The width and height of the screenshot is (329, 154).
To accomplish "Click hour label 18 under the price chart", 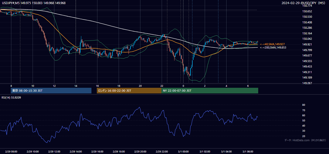I will [119, 86].
